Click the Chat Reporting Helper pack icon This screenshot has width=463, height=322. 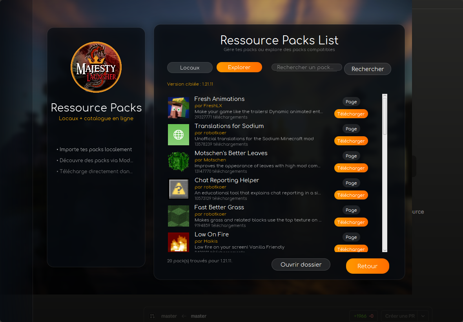point(179,189)
